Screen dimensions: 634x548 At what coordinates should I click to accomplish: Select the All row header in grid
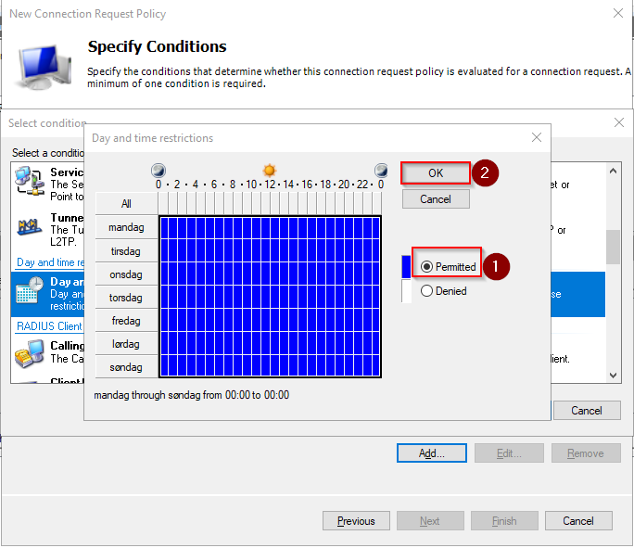126,204
